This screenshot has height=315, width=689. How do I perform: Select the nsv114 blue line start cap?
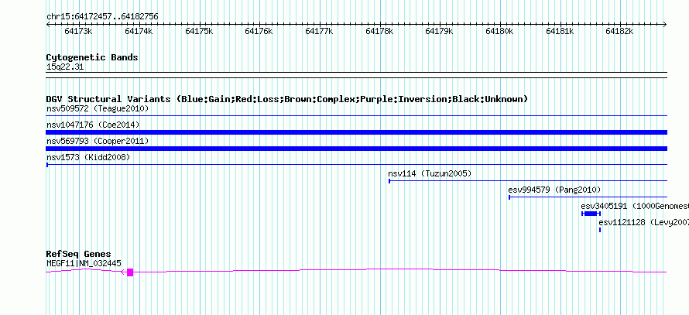[x=389, y=181]
